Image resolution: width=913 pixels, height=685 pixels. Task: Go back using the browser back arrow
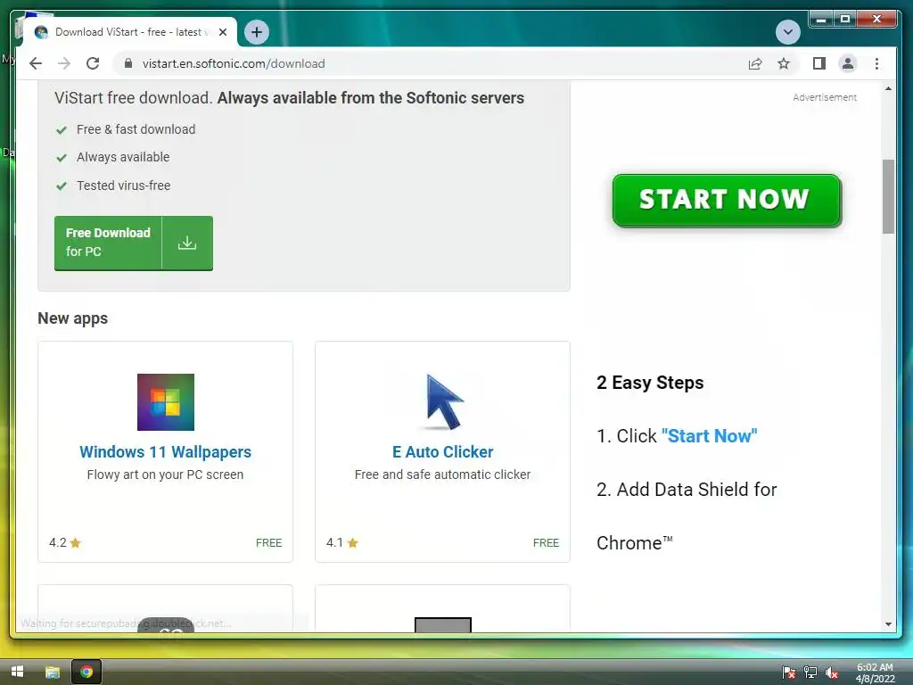(x=36, y=63)
